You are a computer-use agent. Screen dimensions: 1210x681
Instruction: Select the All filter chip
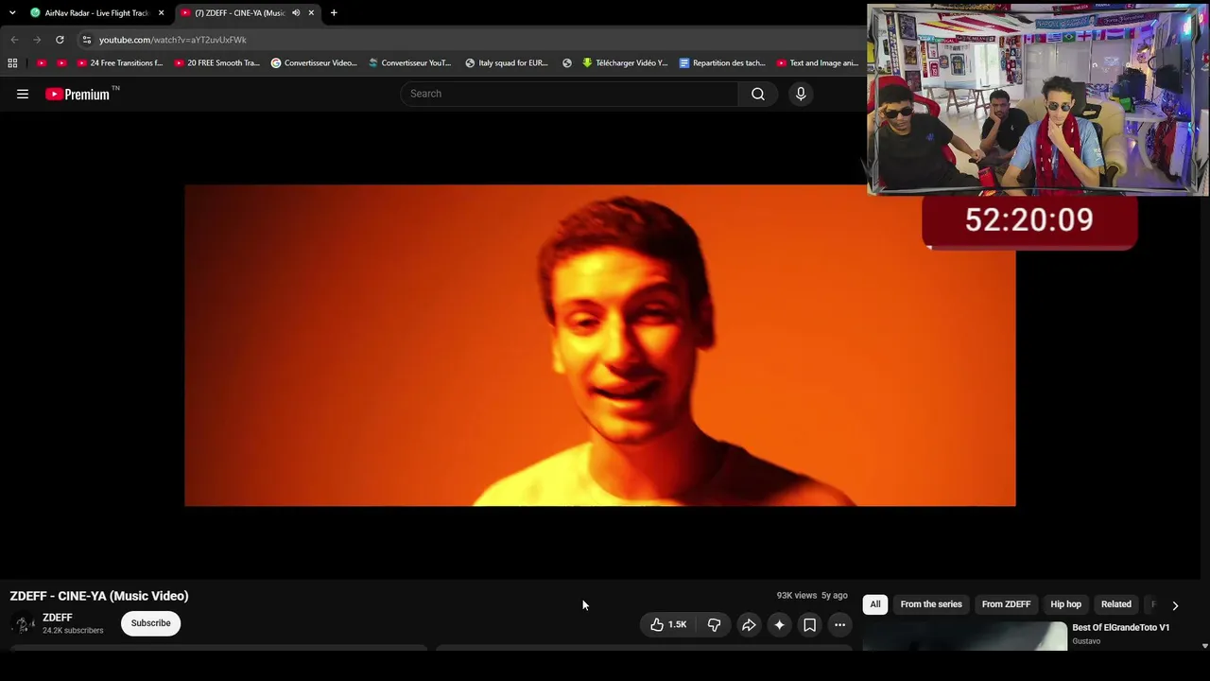pos(875,604)
